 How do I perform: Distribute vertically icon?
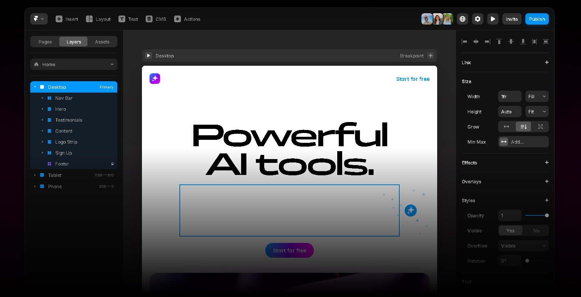(546, 42)
